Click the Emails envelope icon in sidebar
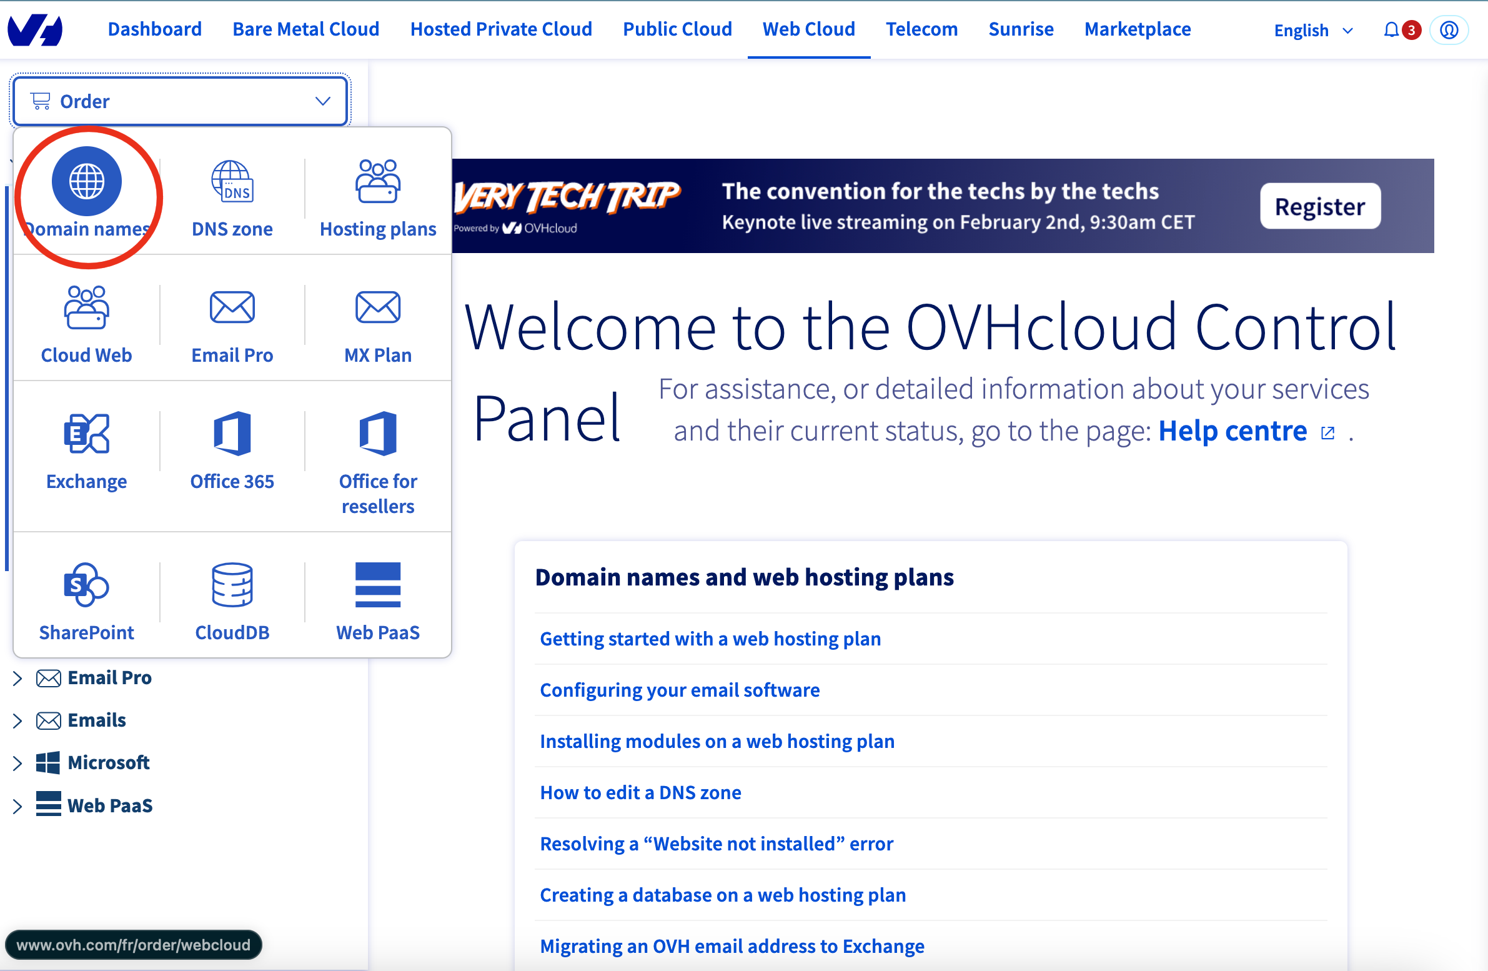Image resolution: width=1488 pixels, height=971 pixels. 48,720
